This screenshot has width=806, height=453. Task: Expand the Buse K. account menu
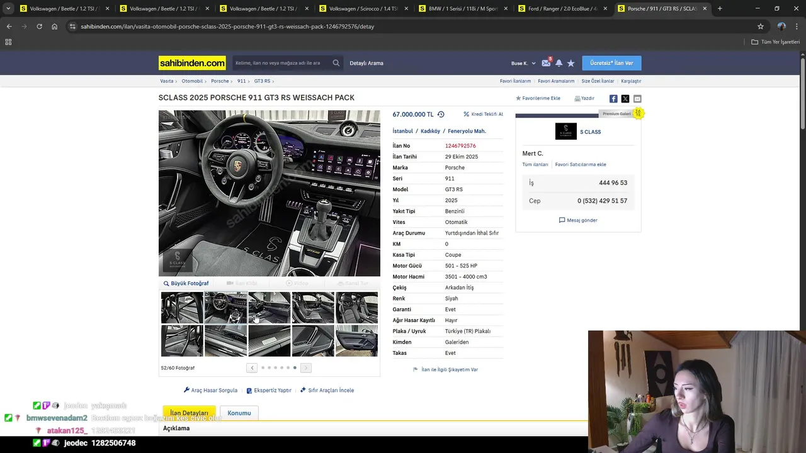click(x=523, y=63)
